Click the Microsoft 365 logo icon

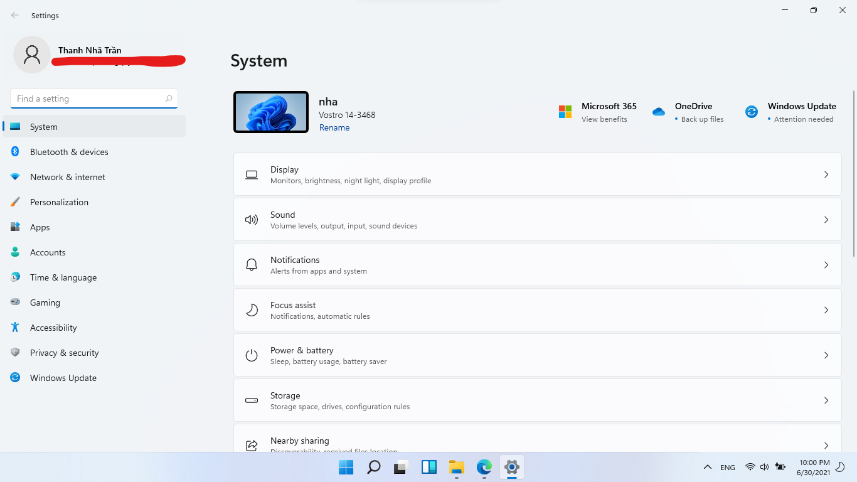[565, 112]
